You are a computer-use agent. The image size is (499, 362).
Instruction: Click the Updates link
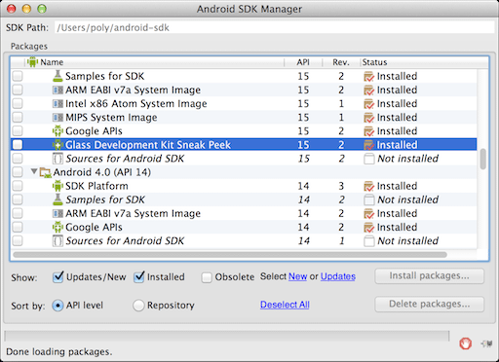point(338,276)
